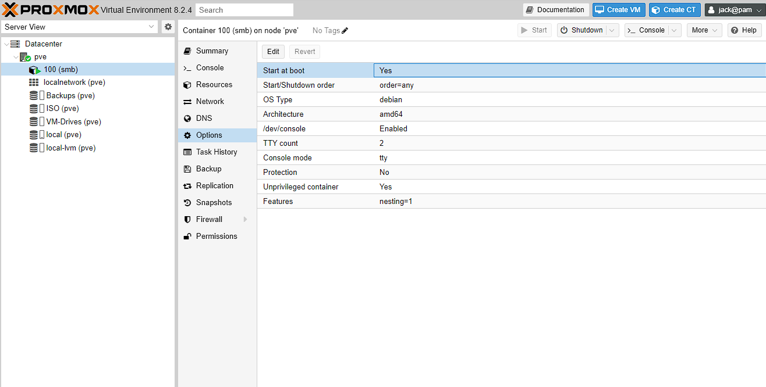Click the gear icon beside Server View
Viewport: 766px width, 387px height.
pos(168,27)
